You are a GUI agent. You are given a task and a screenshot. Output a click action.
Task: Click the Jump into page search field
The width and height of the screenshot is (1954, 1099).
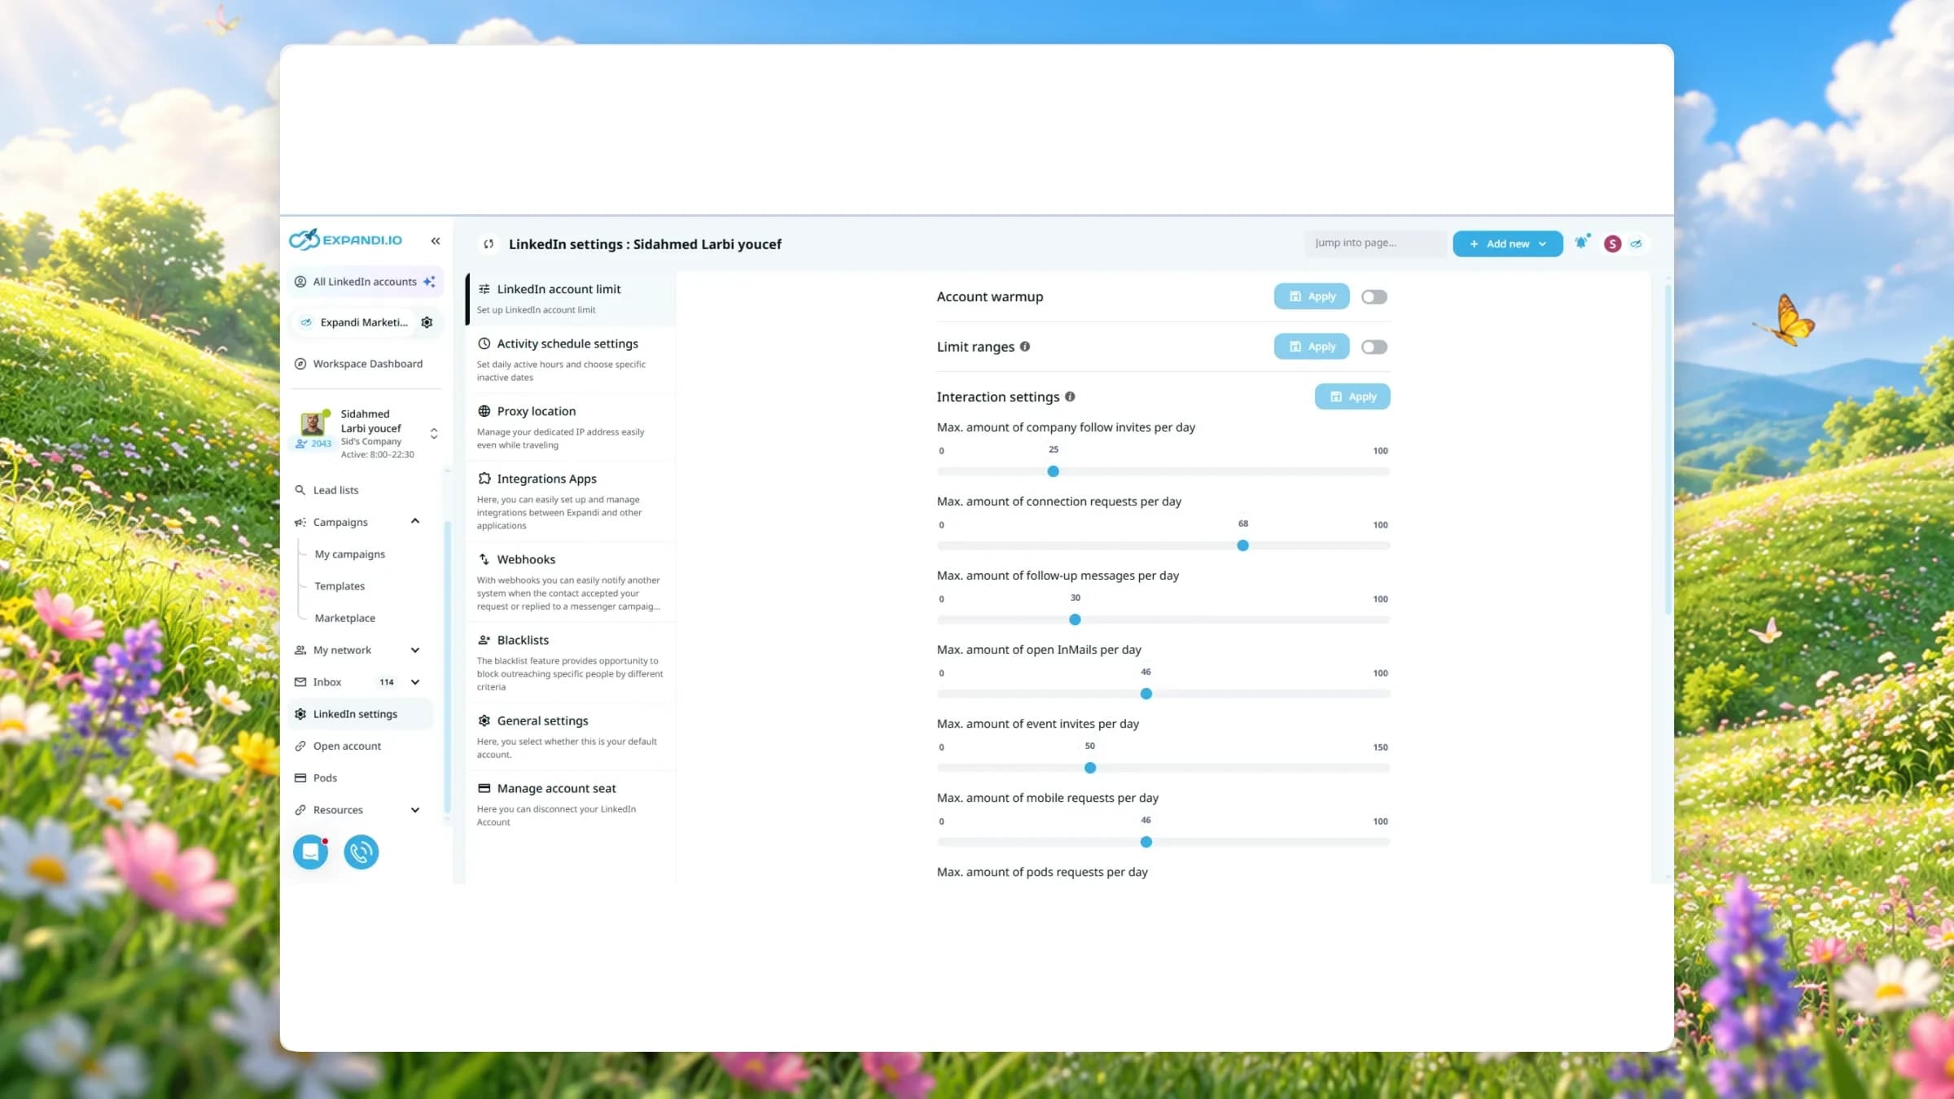click(1375, 243)
